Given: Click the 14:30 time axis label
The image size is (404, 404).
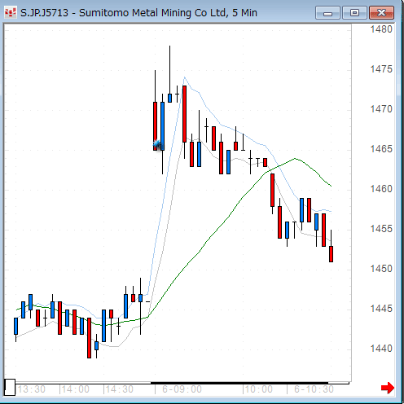Looking at the screenshot, I should (x=120, y=389).
